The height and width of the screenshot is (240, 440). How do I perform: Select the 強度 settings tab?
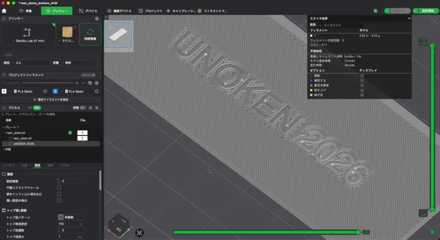pyautogui.click(x=37, y=165)
